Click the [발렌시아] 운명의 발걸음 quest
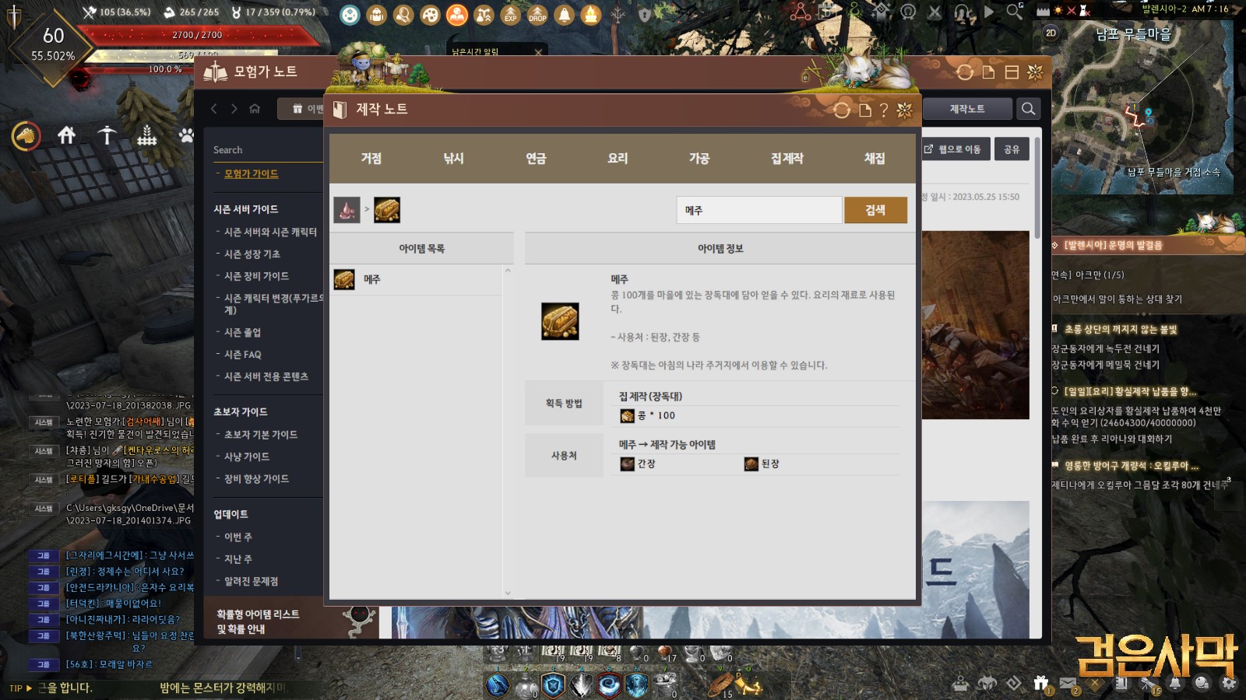The image size is (1246, 700). tap(1114, 245)
